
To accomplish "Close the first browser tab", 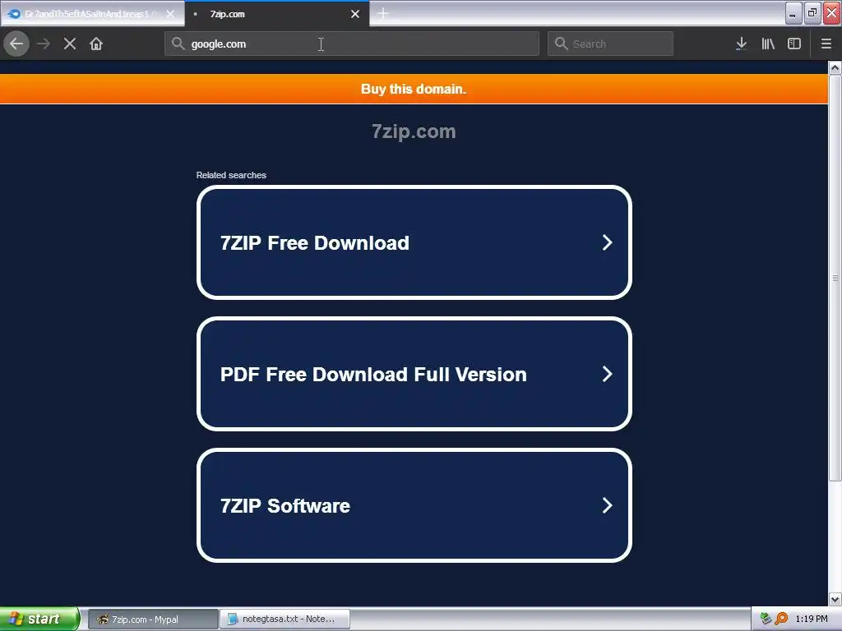I will coord(170,14).
